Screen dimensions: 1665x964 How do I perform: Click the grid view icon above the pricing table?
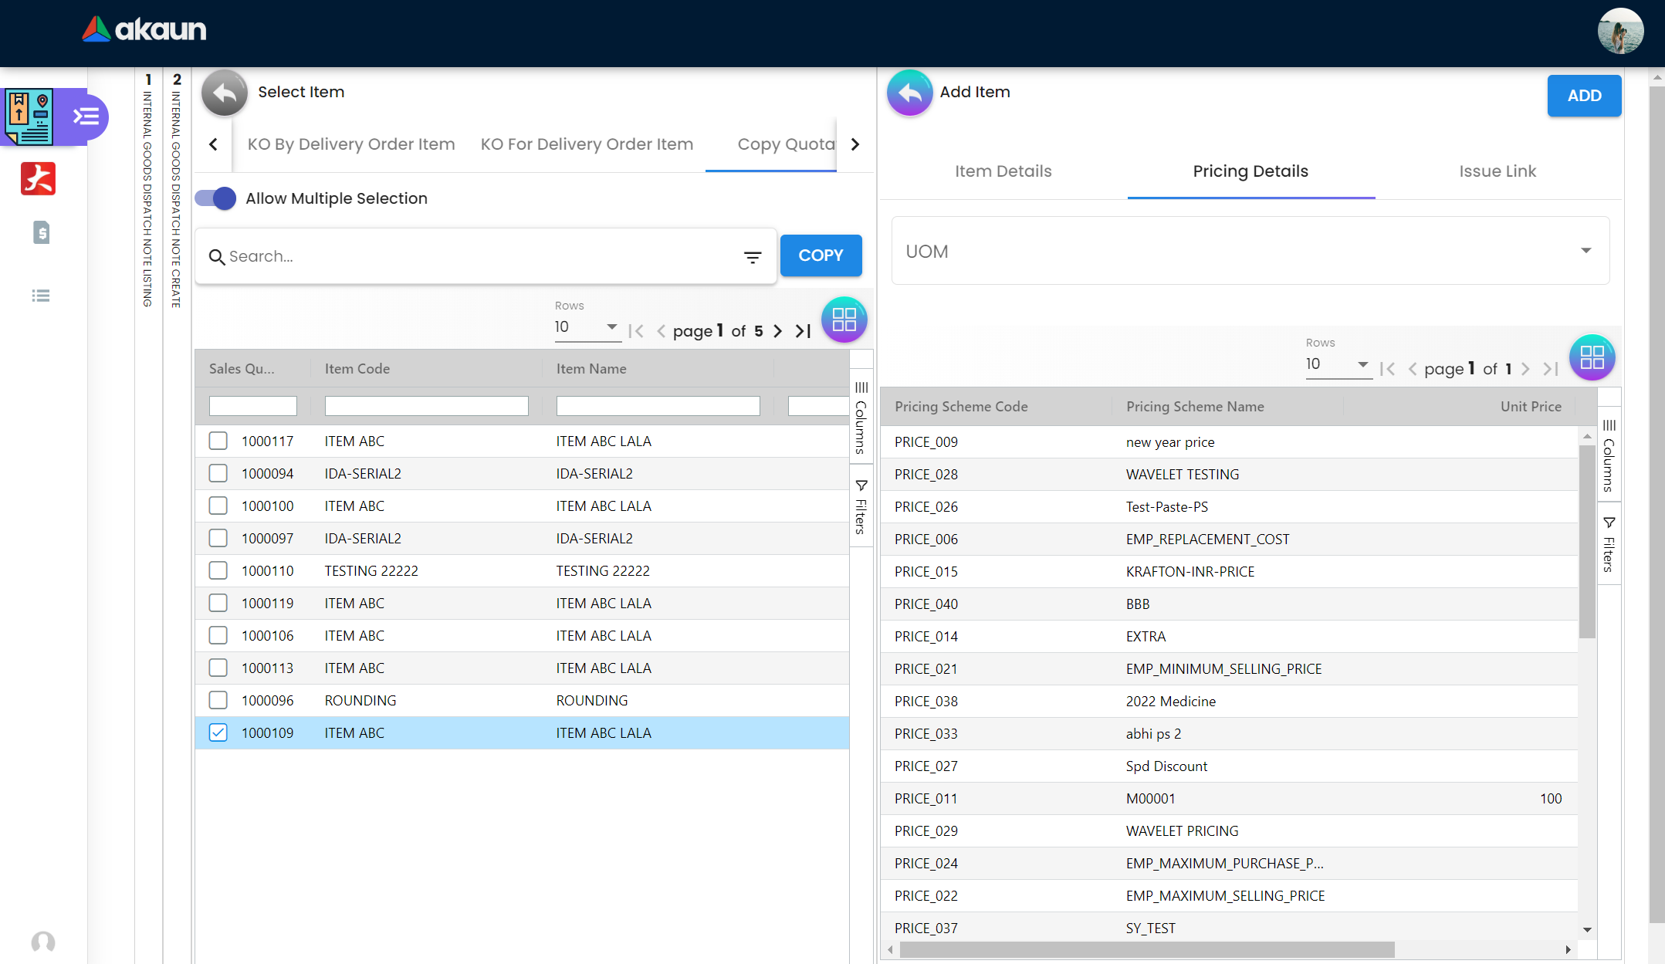coord(1592,357)
